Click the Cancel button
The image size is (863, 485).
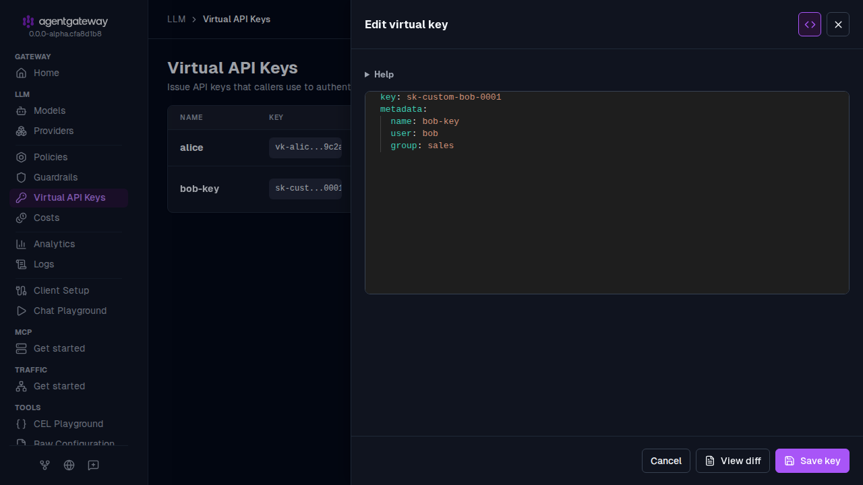tap(666, 461)
